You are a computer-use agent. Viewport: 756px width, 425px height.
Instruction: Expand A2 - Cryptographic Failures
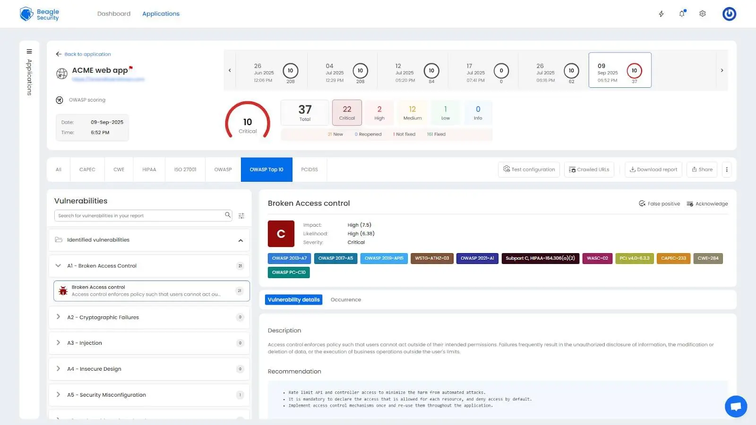click(x=58, y=317)
